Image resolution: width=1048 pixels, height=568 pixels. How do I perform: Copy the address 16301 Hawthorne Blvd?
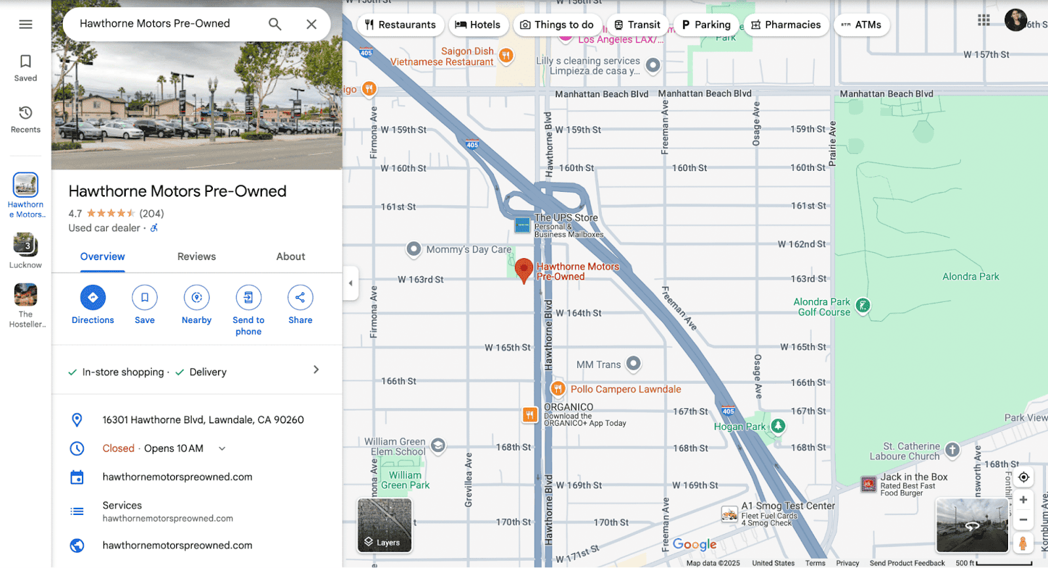coord(203,420)
